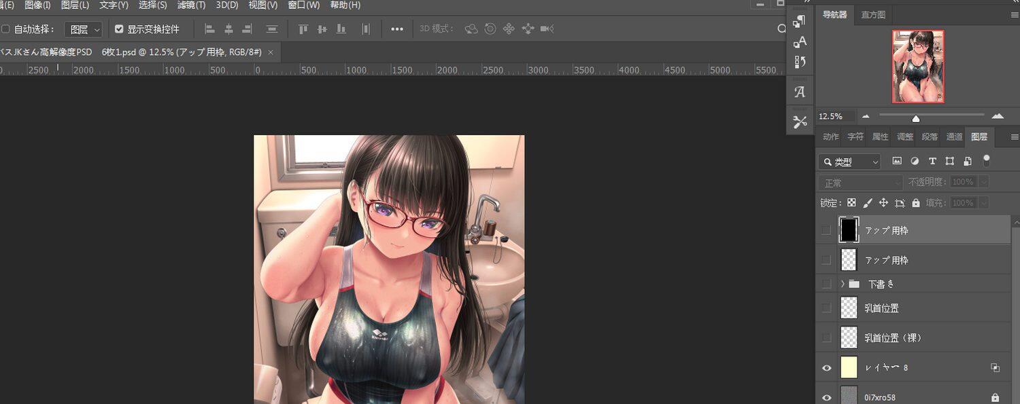Click the align horizontal centers icon
Image resolution: width=1020 pixels, height=404 pixels.
tap(228, 29)
